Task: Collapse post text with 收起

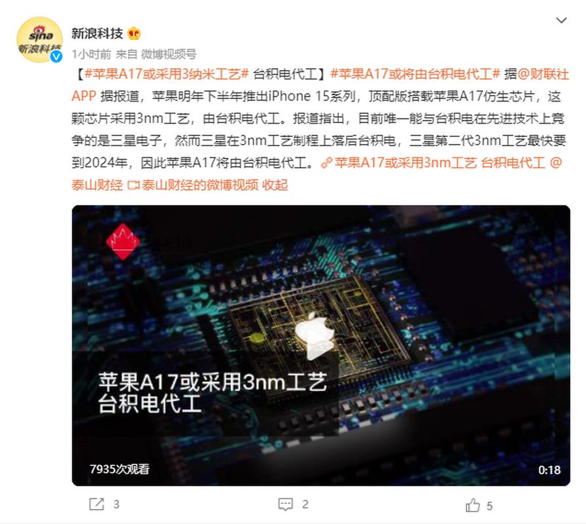Action: [x=275, y=185]
